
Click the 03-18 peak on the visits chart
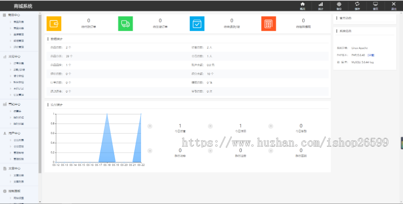coord(107,115)
